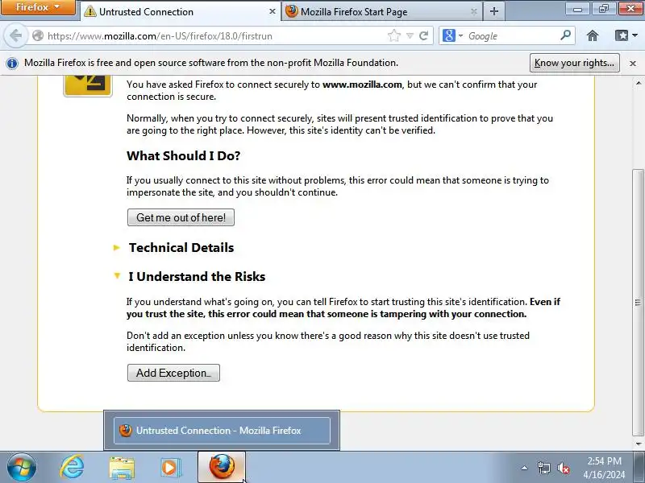Open the orange Firefox menu button
The height and width of the screenshot is (483, 645).
click(38, 7)
